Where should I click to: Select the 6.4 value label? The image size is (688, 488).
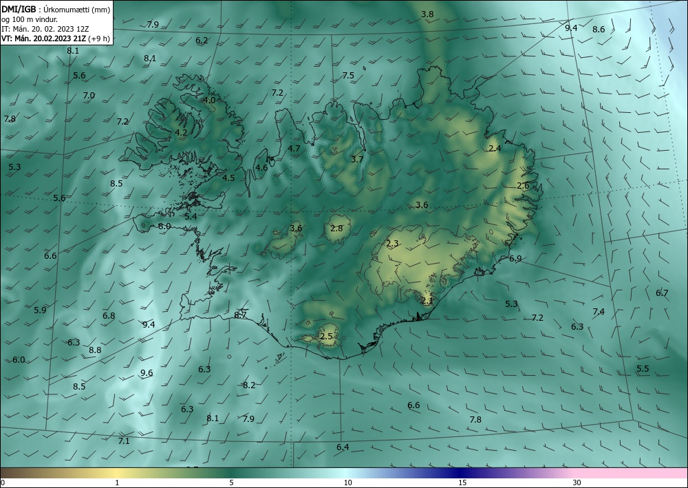[343, 447]
